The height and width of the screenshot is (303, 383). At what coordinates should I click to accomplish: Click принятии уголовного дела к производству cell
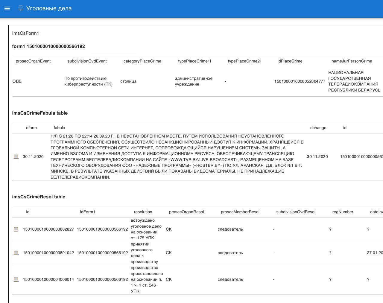144,253
